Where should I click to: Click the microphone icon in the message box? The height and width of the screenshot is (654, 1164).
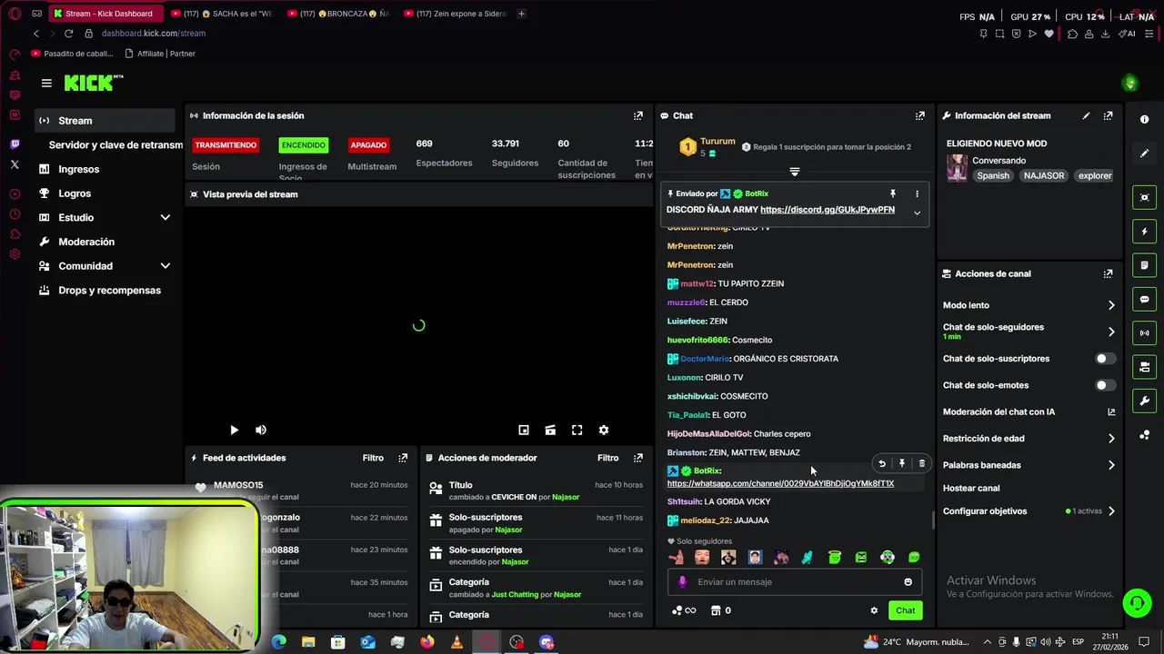click(x=683, y=582)
